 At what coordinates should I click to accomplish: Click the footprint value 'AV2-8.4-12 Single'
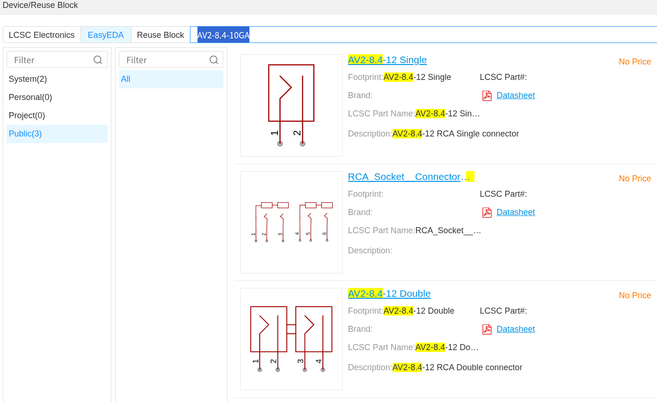(x=417, y=77)
